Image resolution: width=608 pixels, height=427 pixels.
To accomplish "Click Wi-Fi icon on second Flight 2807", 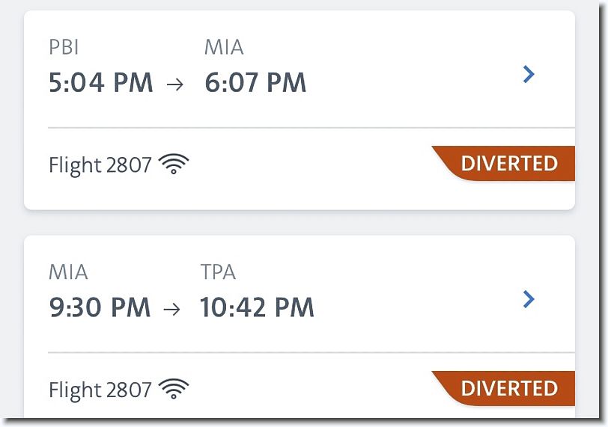I will pyautogui.click(x=174, y=389).
